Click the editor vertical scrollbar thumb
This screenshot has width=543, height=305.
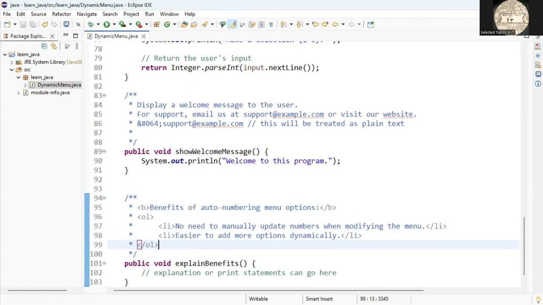coord(525,246)
